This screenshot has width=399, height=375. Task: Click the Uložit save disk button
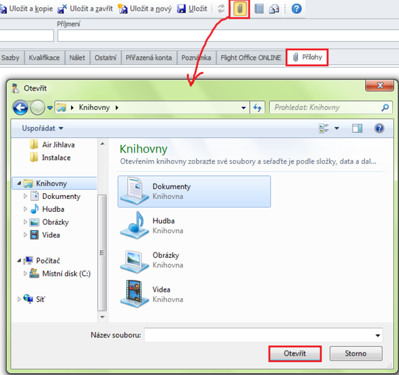coord(192,9)
